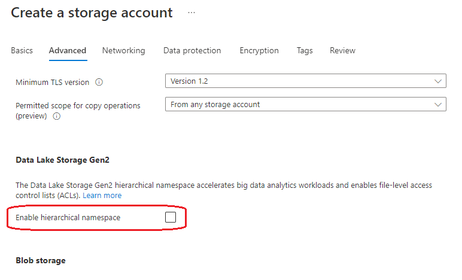The width and height of the screenshot is (462, 280).
Task: Open the Tags tab
Action: [x=305, y=51]
